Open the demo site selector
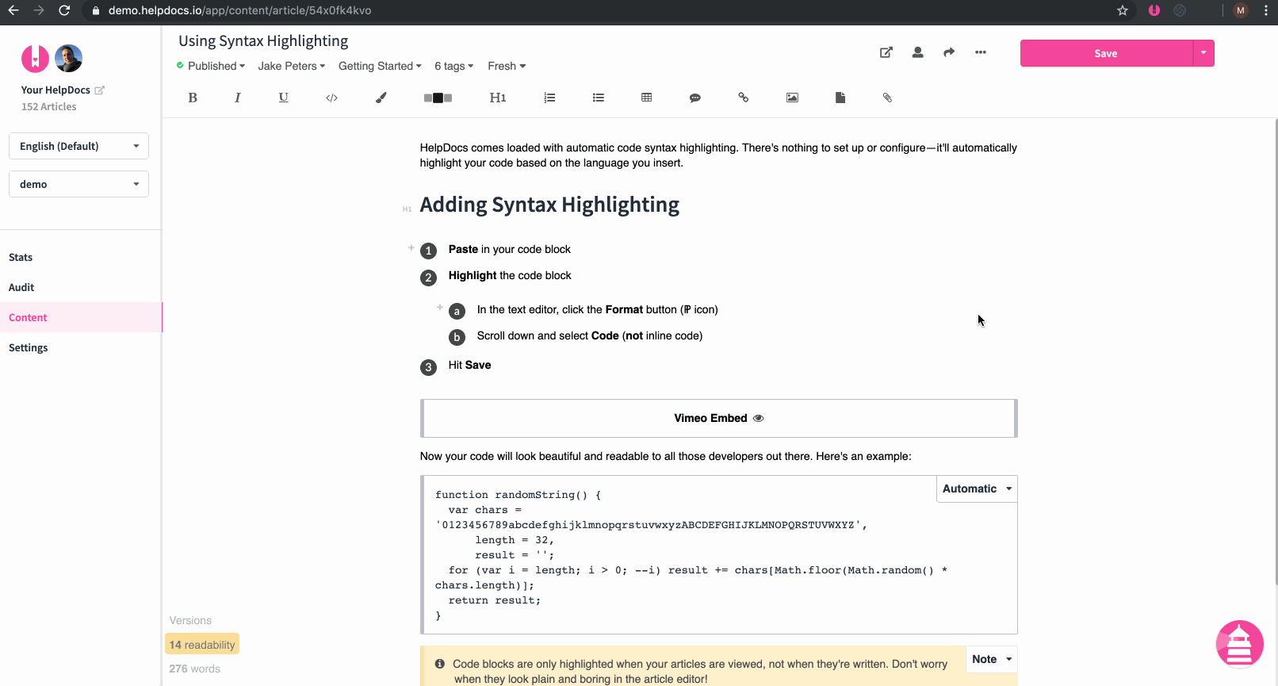Viewport: 1278px width, 686px height. (x=78, y=184)
